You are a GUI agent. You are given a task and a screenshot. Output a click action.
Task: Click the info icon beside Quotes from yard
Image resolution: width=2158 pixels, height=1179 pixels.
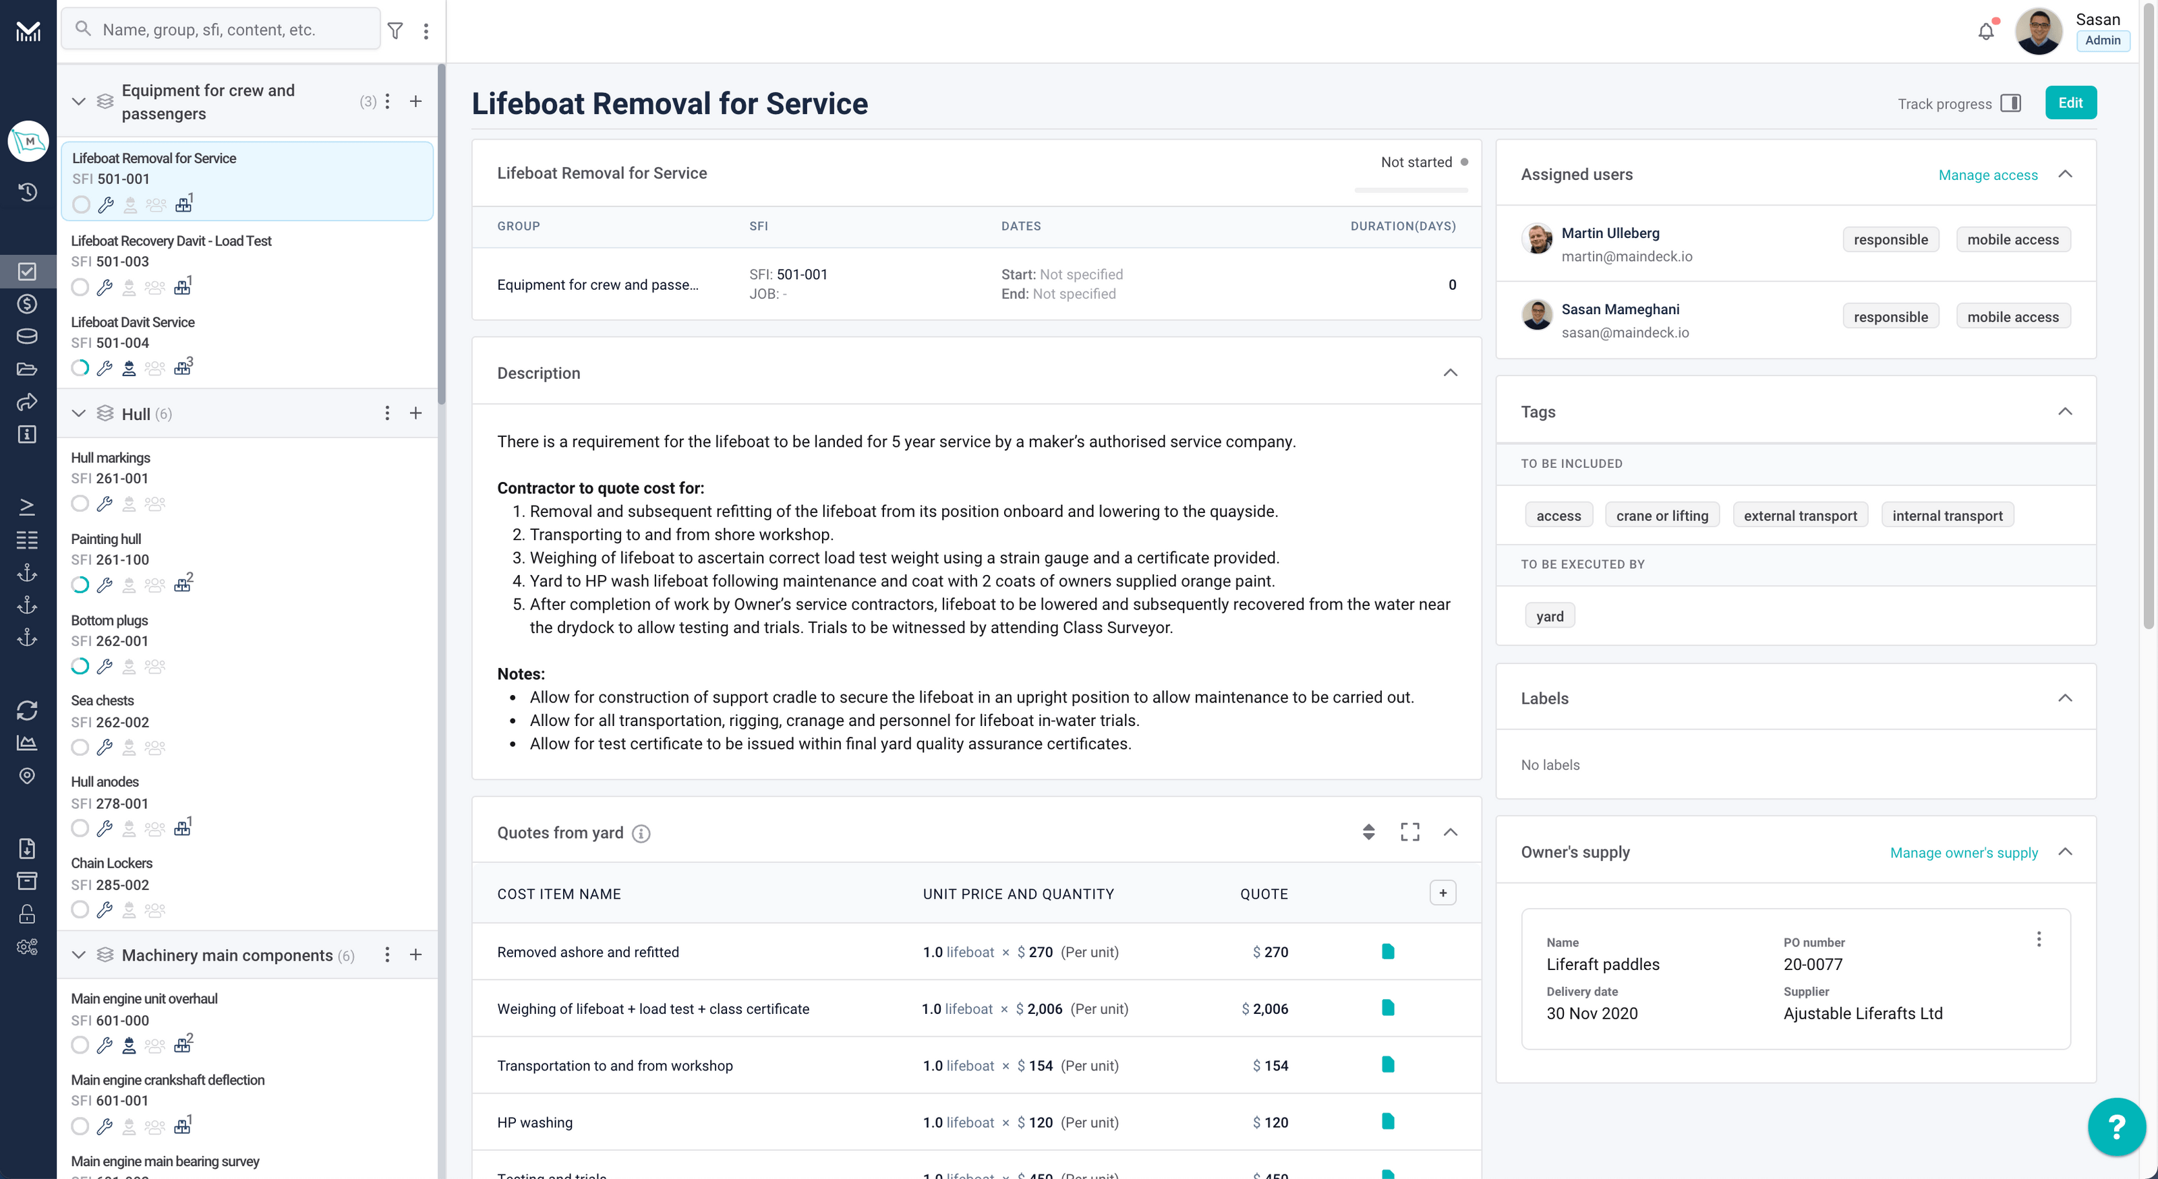point(641,833)
